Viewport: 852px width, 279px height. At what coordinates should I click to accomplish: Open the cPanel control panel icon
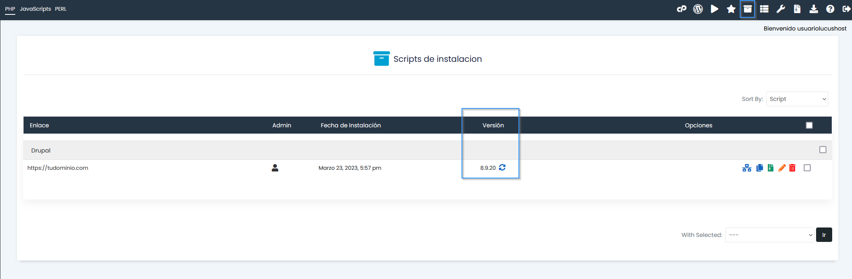point(682,9)
